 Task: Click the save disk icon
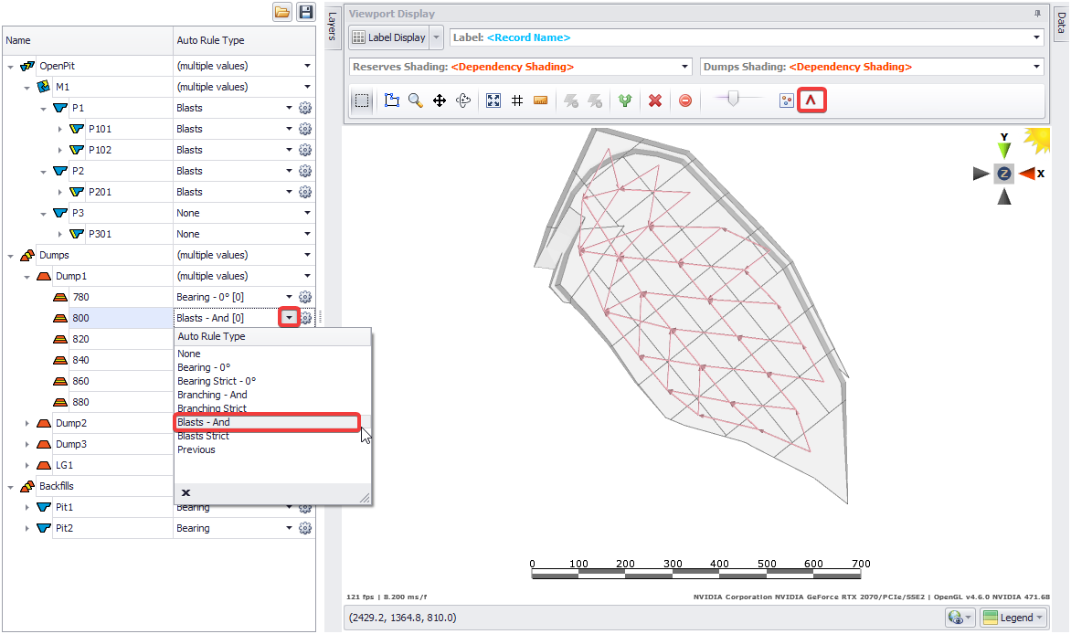(x=306, y=12)
